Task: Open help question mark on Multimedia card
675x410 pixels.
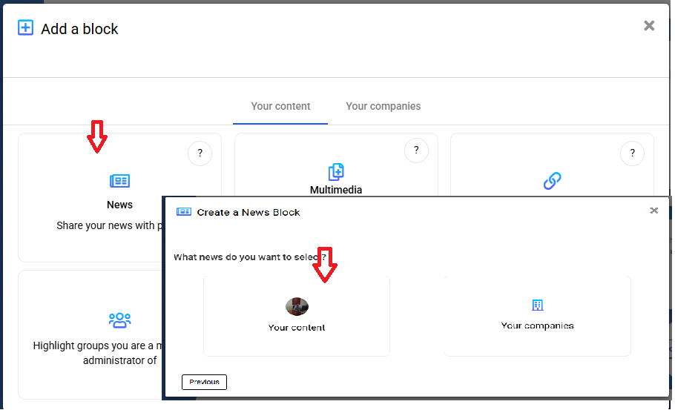Action: pyautogui.click(x=416, y=151)
